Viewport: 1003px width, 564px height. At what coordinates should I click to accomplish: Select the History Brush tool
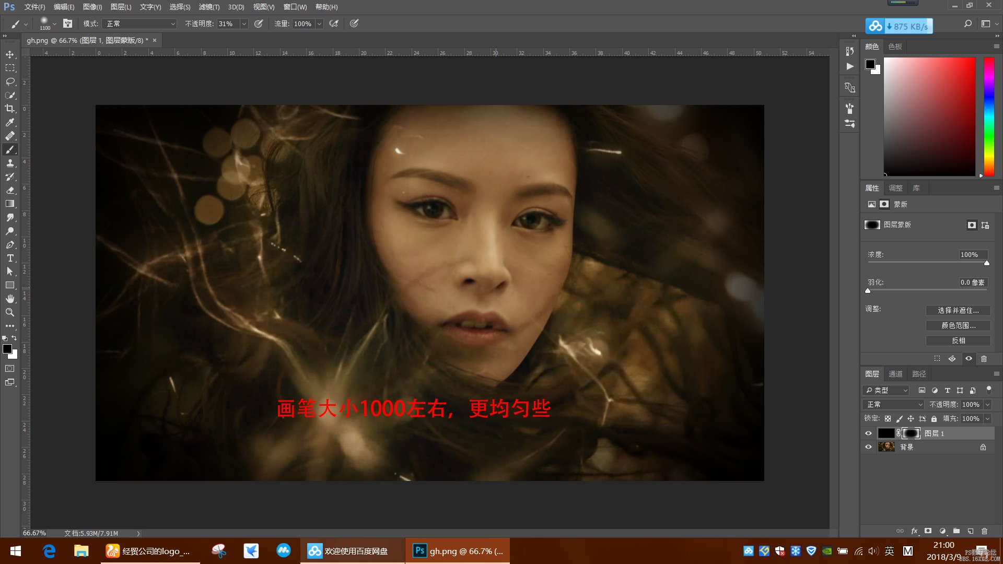pyautogui.click(x=10, y=177)
